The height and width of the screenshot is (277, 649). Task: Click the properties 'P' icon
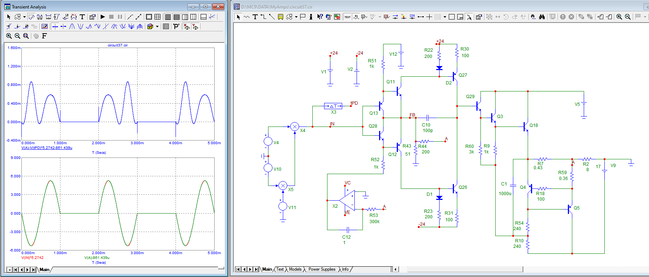click(x=176, y=27)
